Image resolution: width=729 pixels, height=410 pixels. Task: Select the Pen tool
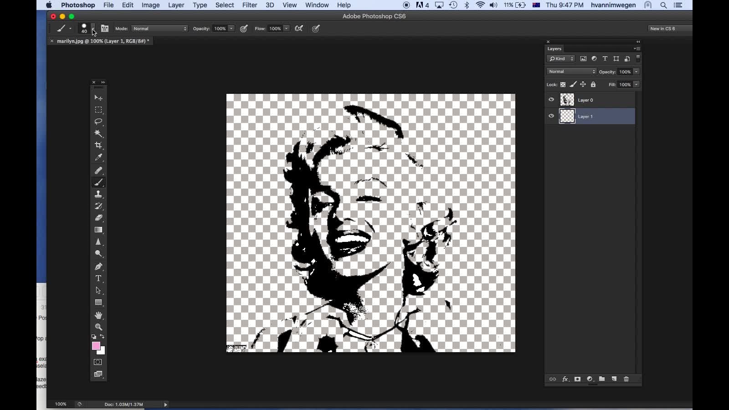(x=98, y=266)
